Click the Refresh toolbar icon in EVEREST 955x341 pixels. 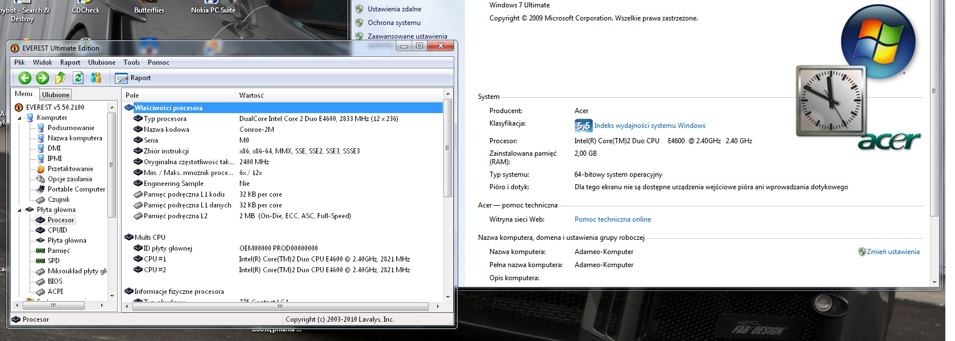pos(78,77)
